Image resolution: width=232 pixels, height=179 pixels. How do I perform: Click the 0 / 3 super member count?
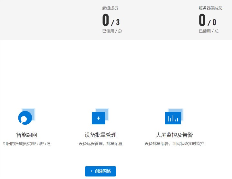click(111, 20)
